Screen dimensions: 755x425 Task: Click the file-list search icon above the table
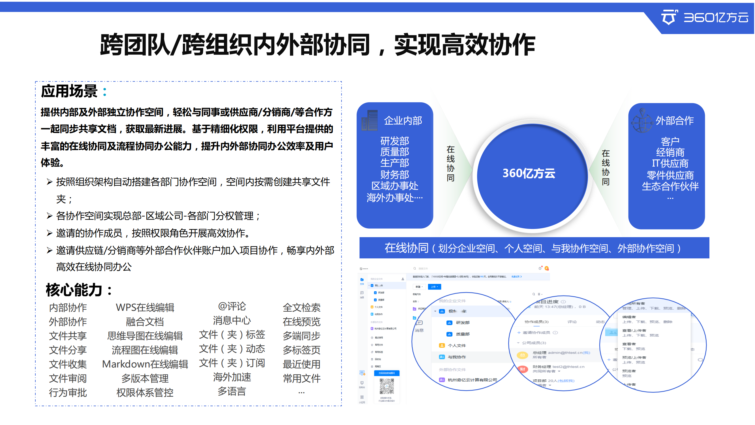(x=534, y=294)
